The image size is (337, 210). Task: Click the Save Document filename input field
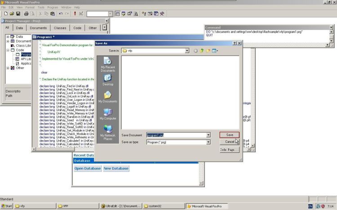[177, 135]
